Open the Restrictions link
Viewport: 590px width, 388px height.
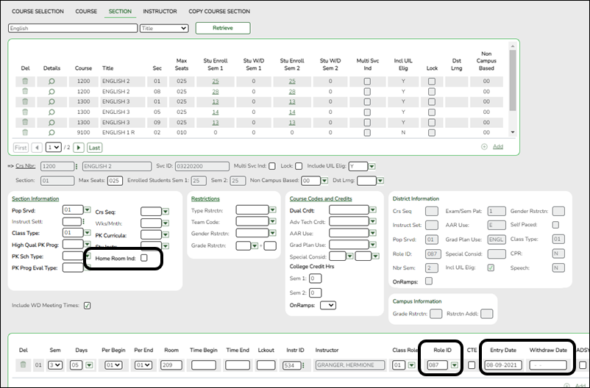[205, 198]
